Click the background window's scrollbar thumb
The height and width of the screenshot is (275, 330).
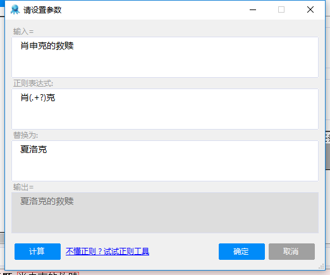328,157
